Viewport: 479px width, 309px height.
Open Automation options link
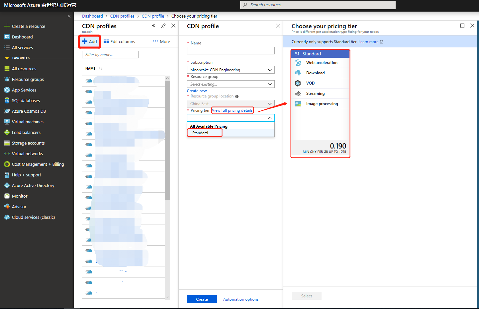(241, 299)
